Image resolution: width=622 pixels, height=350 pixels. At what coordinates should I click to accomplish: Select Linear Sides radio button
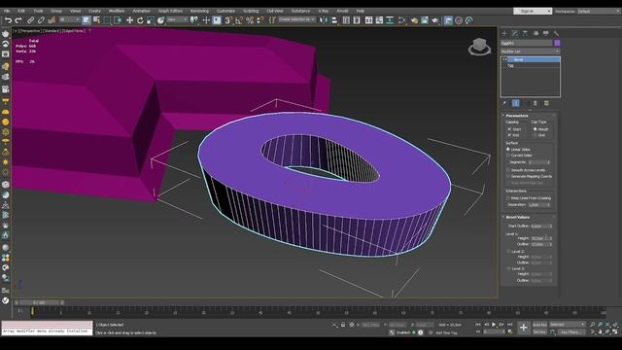pos(508,149)
